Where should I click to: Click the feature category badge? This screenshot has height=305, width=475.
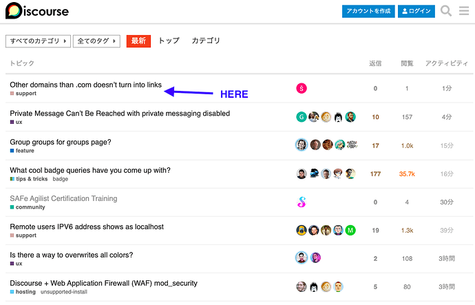pos(22,151)
